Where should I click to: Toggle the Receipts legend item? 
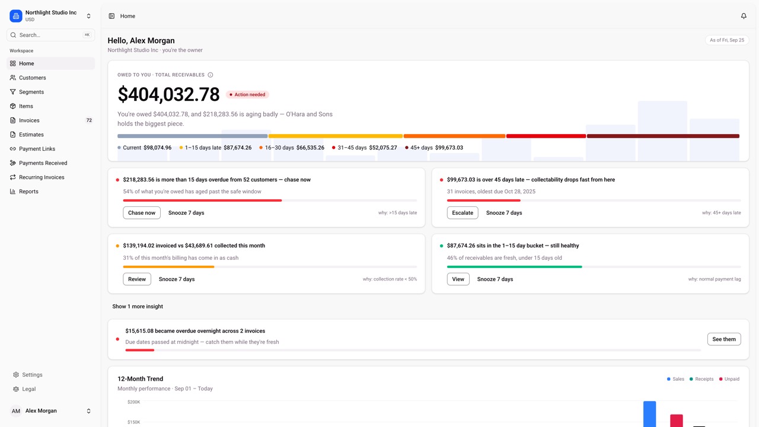coord(701,379)
